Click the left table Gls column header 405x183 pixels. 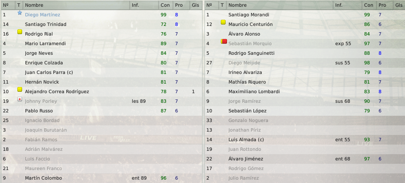[x=196, y=5]
